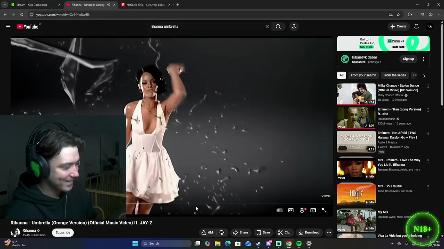Open Rihanna channel name link
Image resolution: width=444 pixels, height=249 pixels.
click(29, 230)
